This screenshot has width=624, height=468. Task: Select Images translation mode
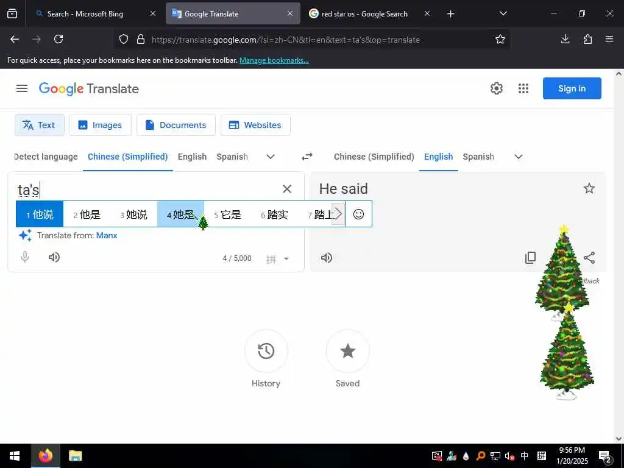pos(101,125)
